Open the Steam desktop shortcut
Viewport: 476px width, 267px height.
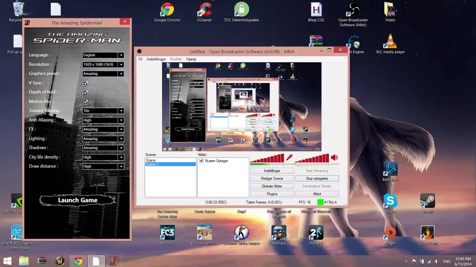427,204
